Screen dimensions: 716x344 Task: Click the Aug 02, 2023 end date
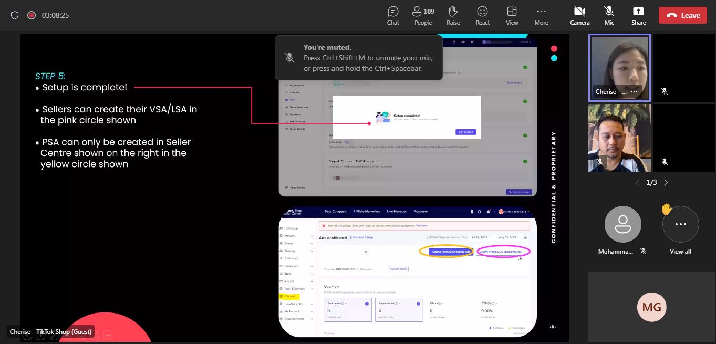point(507,237)
